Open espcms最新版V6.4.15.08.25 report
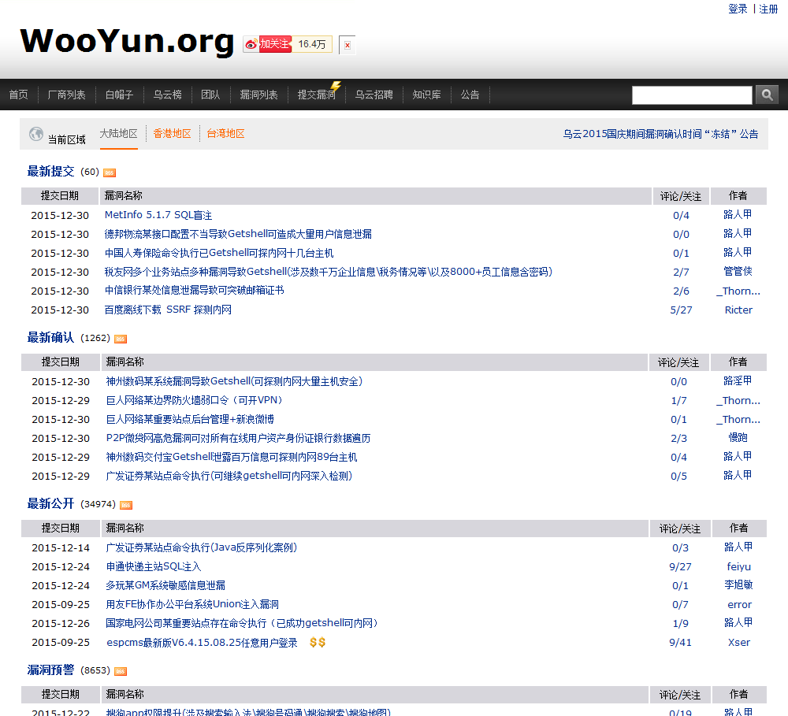 pos(202,642)
